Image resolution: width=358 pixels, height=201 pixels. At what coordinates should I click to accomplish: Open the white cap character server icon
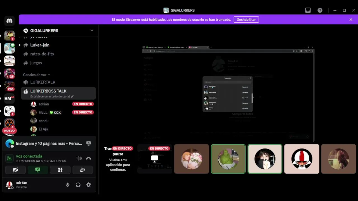10,111
